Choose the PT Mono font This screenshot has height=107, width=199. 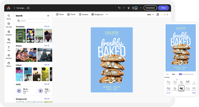pos(168,82)
